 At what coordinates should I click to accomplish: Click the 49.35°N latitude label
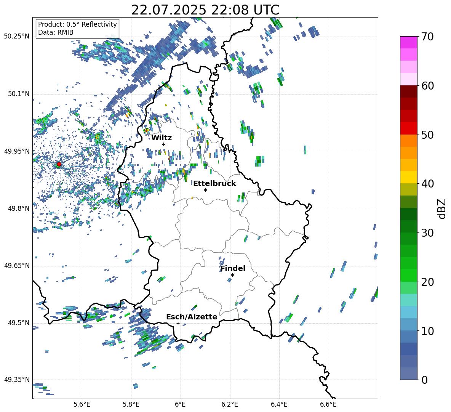pyautogui.click(x=17, y=380)
